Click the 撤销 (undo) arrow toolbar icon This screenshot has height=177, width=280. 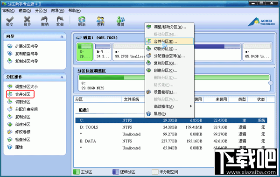point(45,21)
